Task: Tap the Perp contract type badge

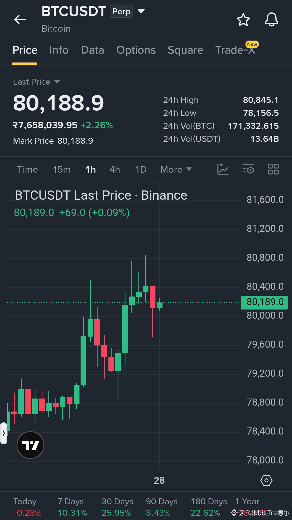Action: (x=121, y=11)
